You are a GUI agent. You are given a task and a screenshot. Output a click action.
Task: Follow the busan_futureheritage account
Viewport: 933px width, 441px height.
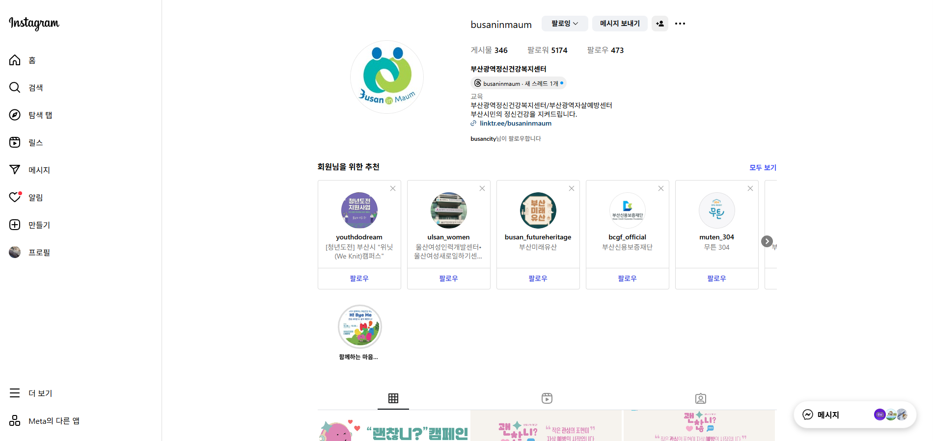538,279
